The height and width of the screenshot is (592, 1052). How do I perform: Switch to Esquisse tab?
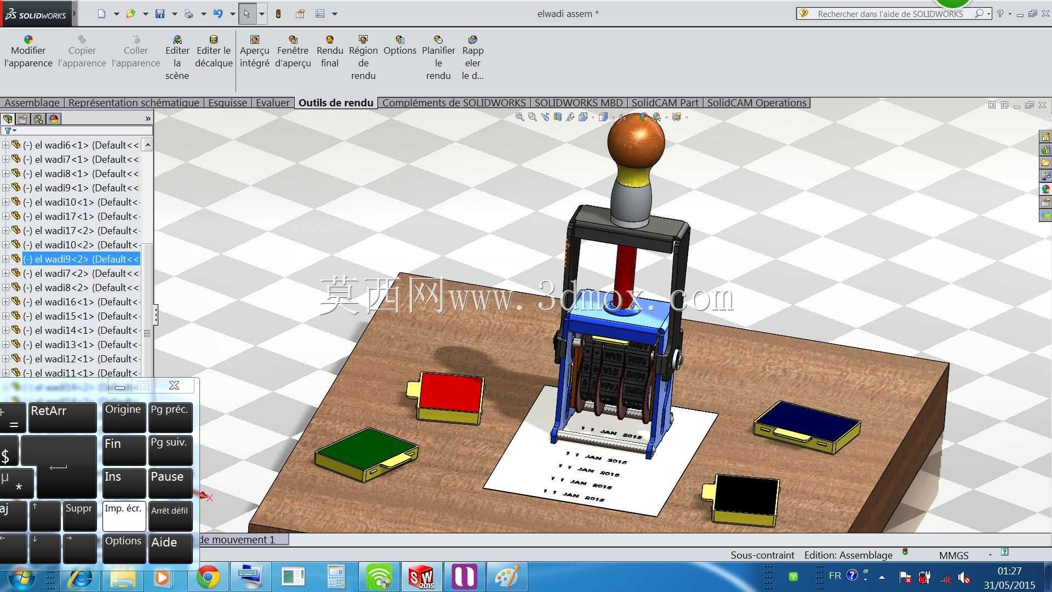pyautogui.click(x=227, y=103)
